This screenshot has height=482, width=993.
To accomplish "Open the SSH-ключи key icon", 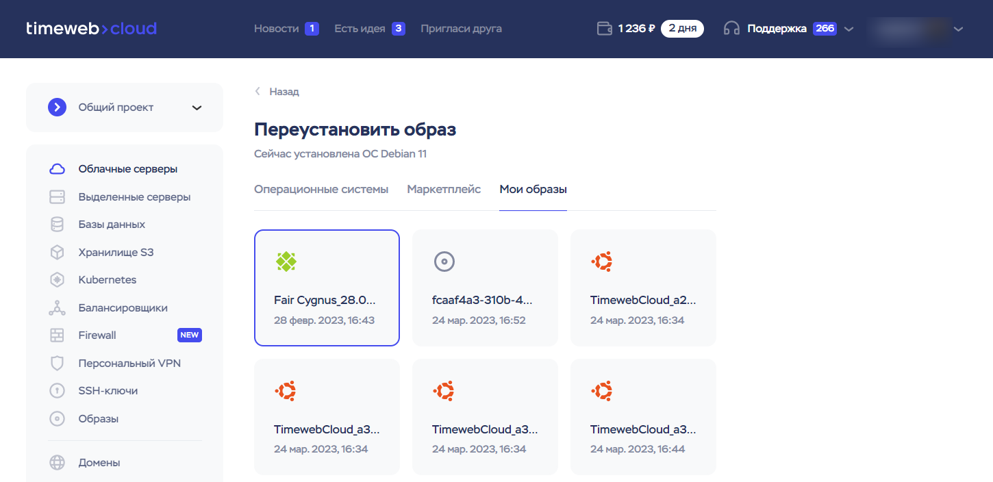I will [x=57, y=391].
